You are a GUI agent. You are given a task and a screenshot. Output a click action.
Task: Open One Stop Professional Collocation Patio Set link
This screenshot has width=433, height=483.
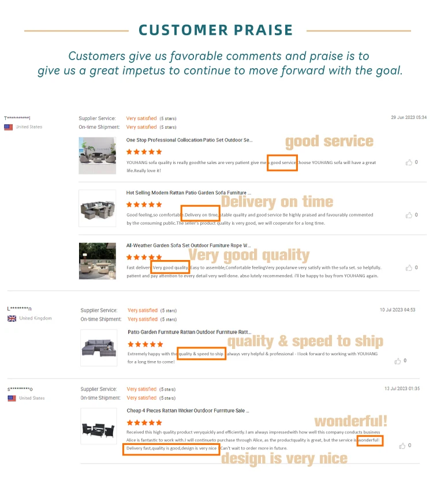coord(189,140)
